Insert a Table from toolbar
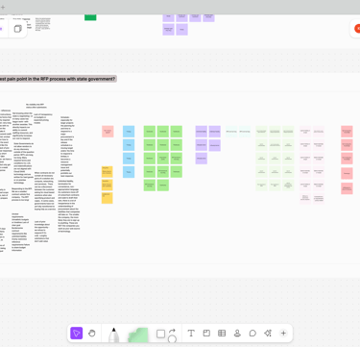 pos(222,334)
